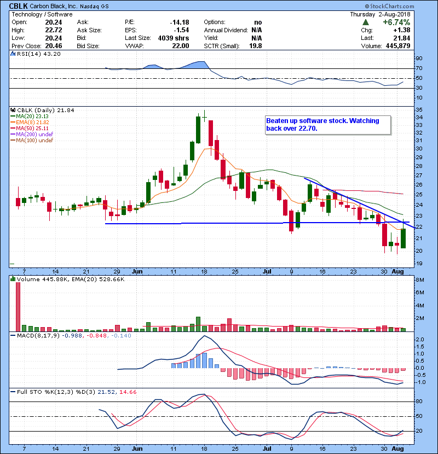The width and height of the screenshot is (438, 454).
Task: Select the P/E -14.18 value
Action: tap(180, 22)
